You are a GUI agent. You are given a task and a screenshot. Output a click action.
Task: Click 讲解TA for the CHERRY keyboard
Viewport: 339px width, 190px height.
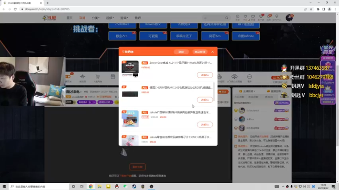205,100
